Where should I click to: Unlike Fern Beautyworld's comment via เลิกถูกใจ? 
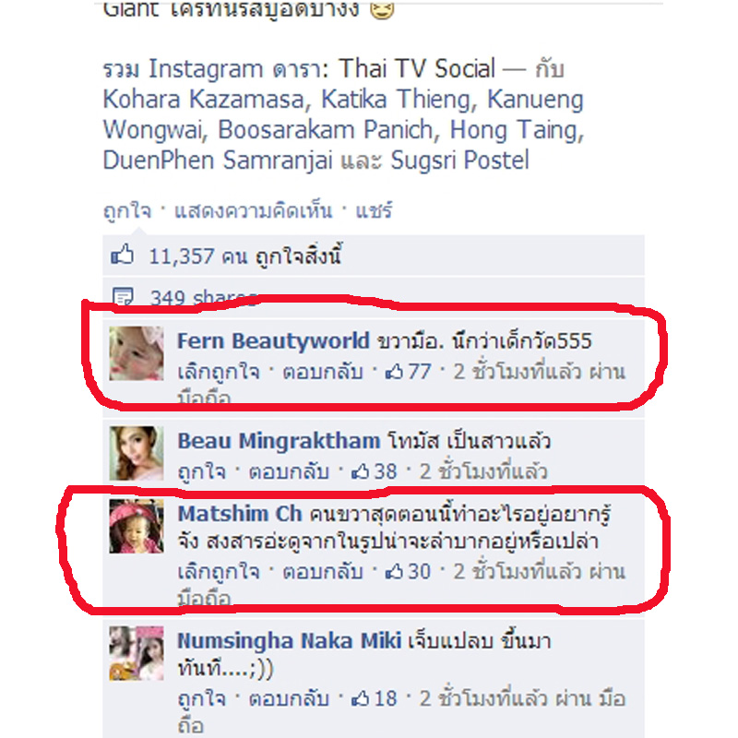tap(219, 372)
